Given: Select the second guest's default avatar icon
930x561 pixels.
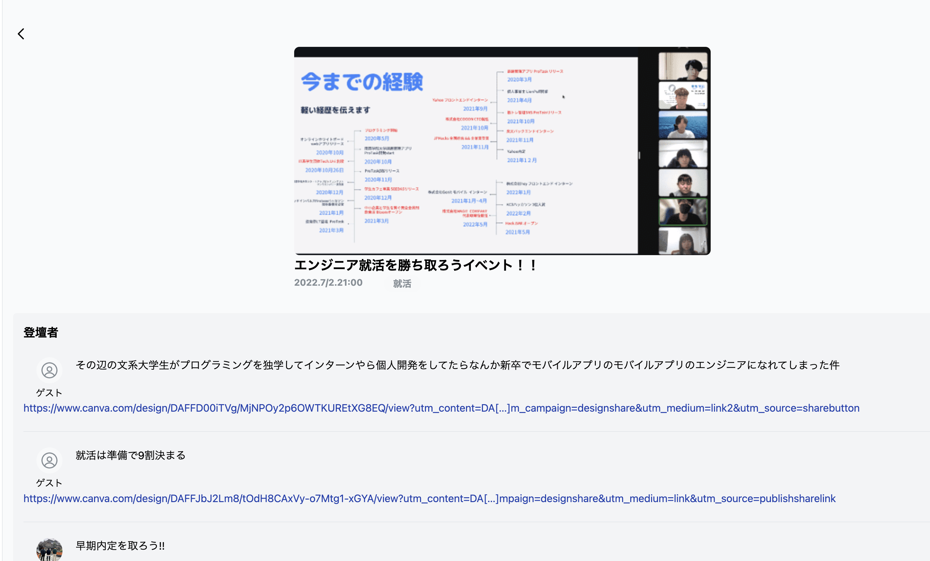Looking at the screenshot, I should (49, 460).
